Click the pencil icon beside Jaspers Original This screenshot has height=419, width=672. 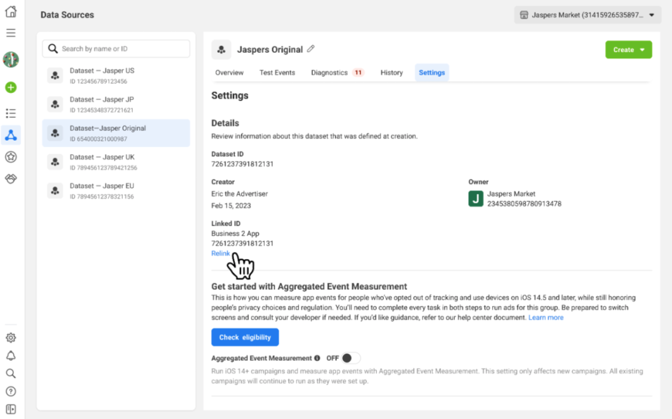[311, 49]
